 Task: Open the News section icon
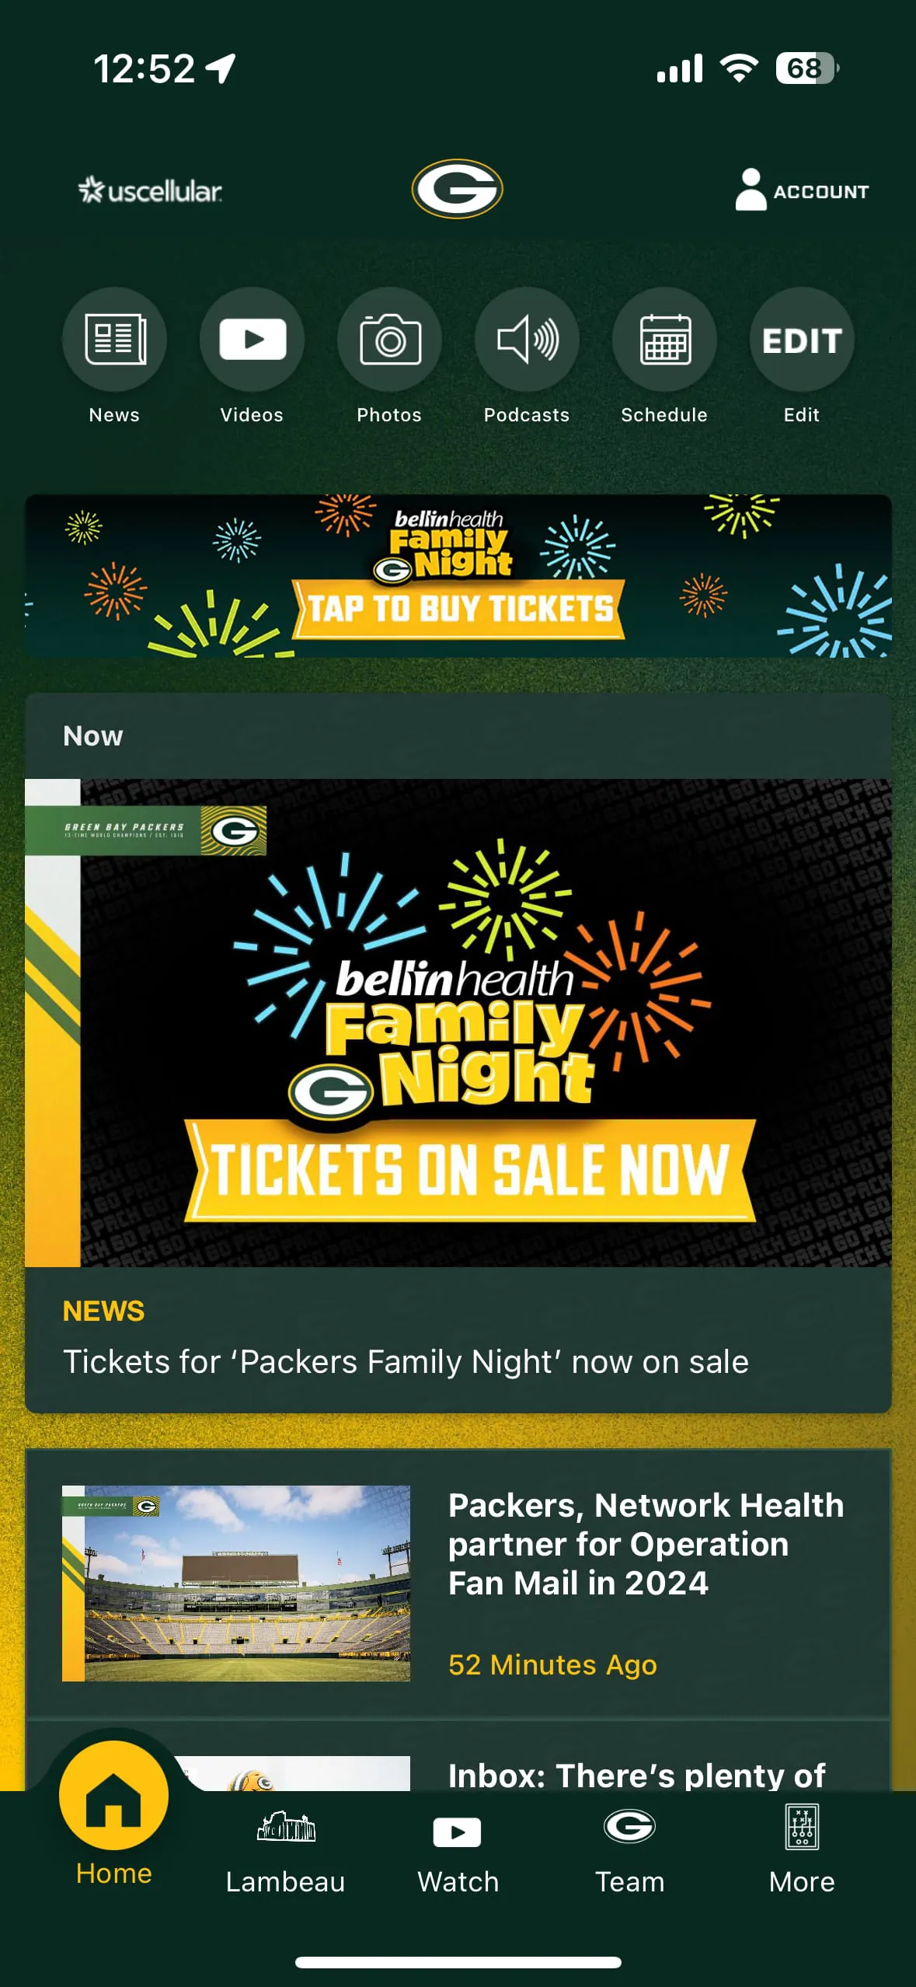coord(114,340)
